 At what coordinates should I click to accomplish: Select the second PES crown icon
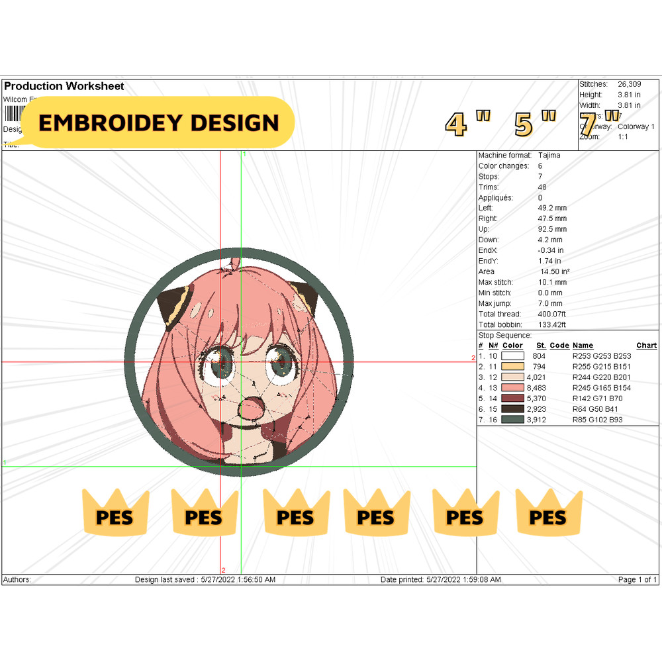click(x=204, y=515)
